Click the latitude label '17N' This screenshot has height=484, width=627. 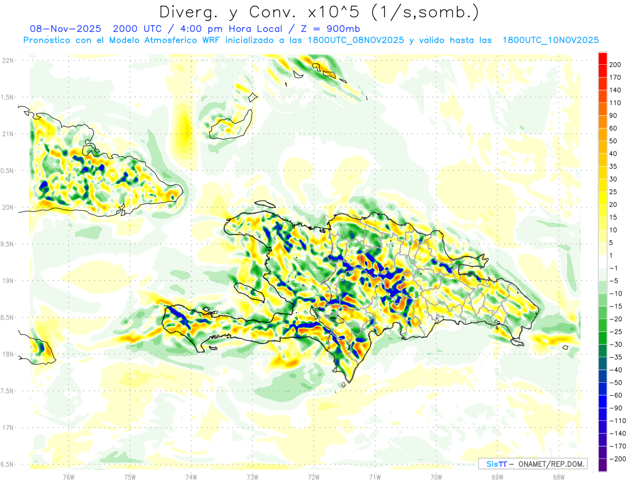pos(8,428)
